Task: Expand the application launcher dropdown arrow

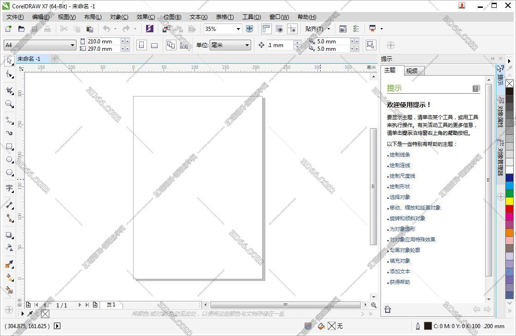Action: (x=382, y=29)
